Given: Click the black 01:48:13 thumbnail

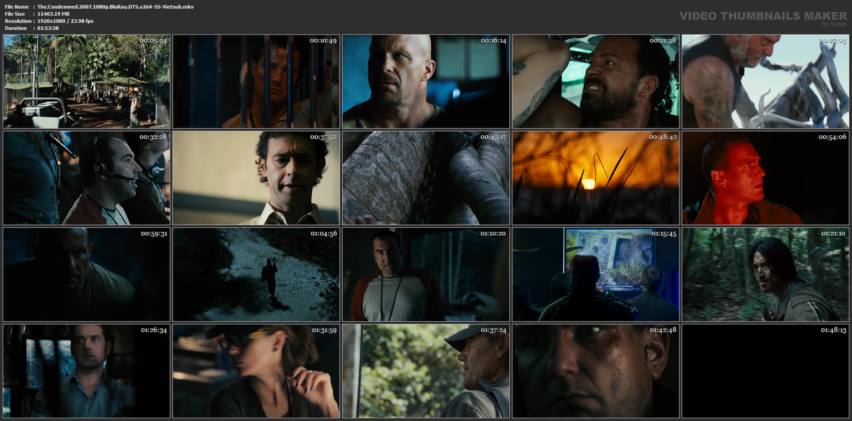Looking at the screenshot, I should pyautogui.click(x=765, y=371).
